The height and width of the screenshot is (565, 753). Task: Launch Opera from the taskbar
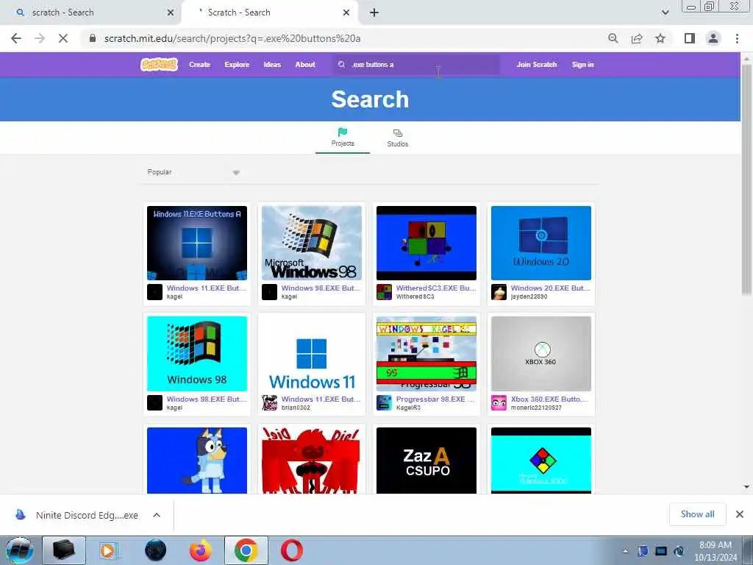point(291,550)
